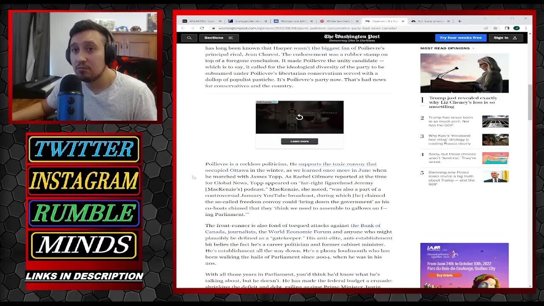Open Pence photo thumbnail
This screenshot has height=306, width=544.
point(495,176)
